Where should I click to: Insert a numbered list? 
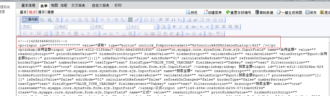146,20
